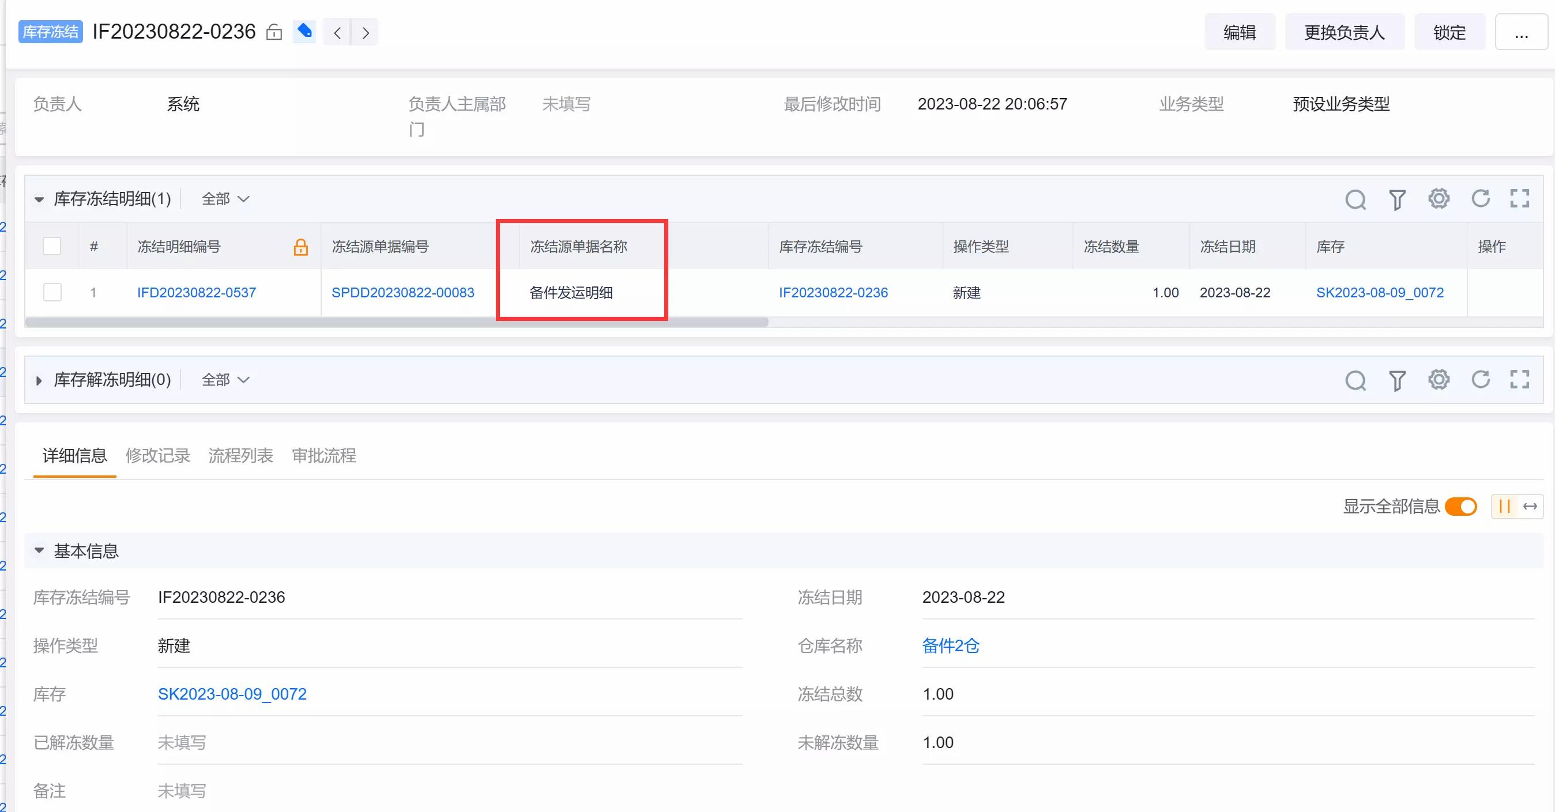Viewport: 1555px width, 812px height.
Task: Click the 库存冻结 badge label
Action: pos(51,31)
